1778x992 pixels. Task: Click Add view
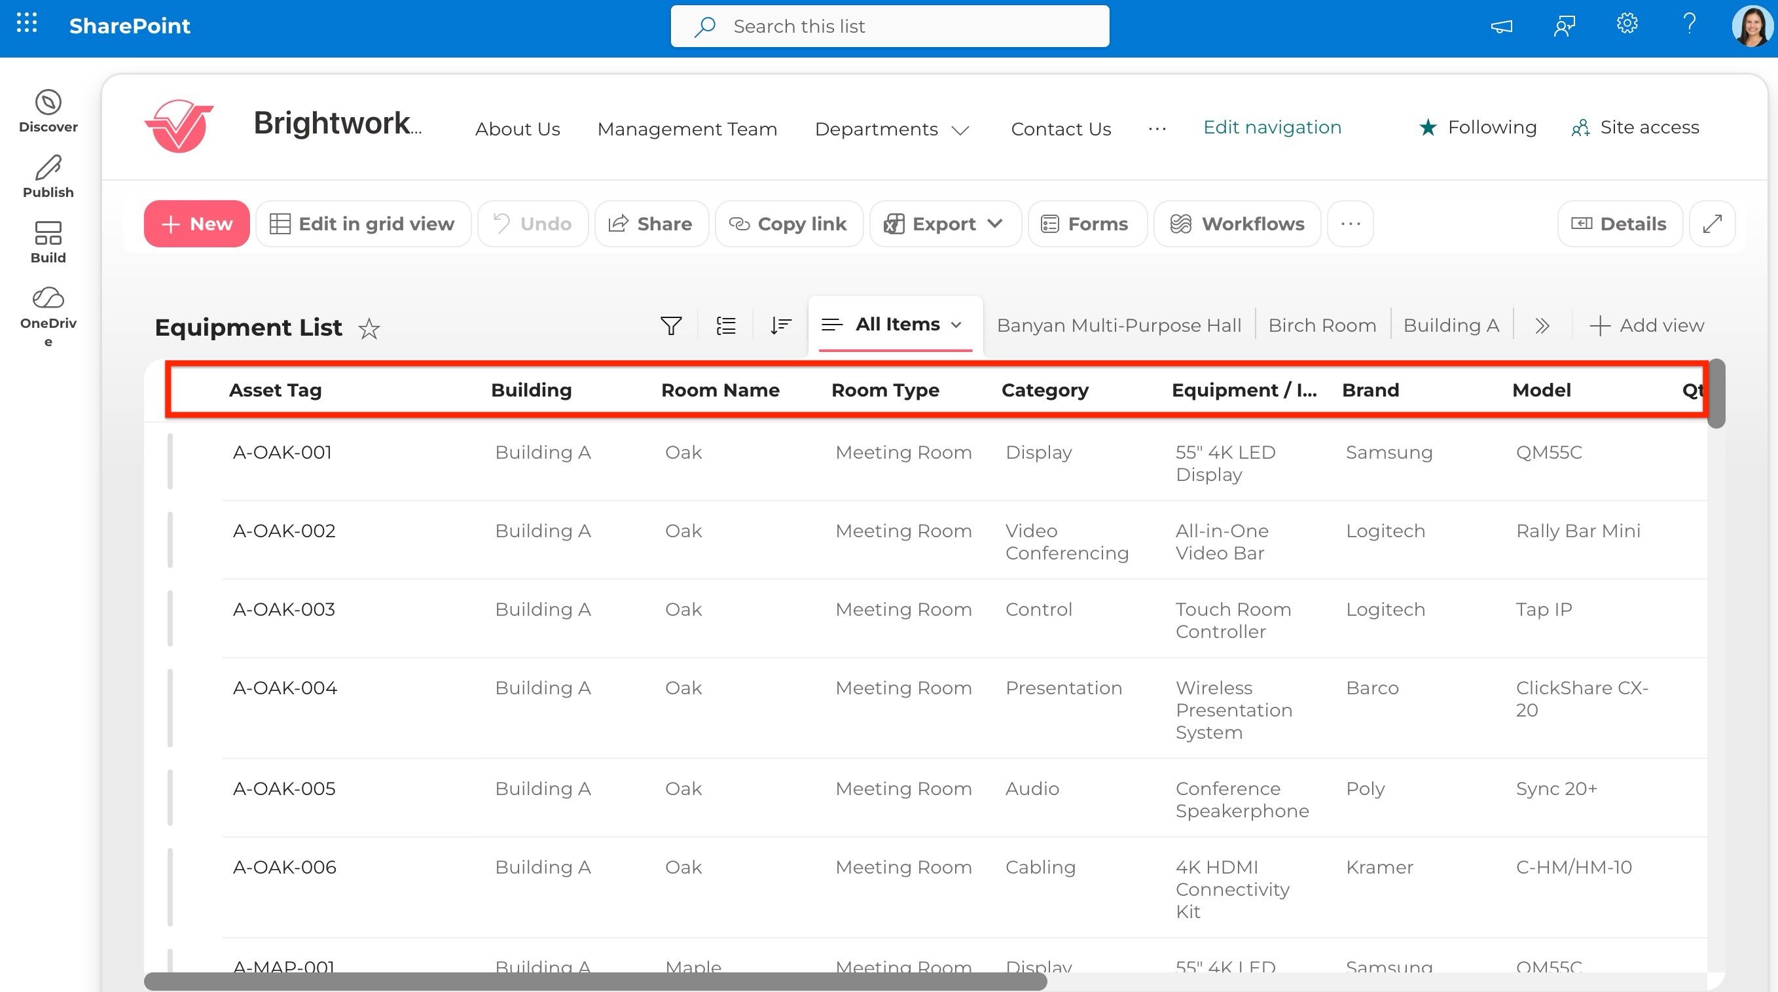[1647, 326]
